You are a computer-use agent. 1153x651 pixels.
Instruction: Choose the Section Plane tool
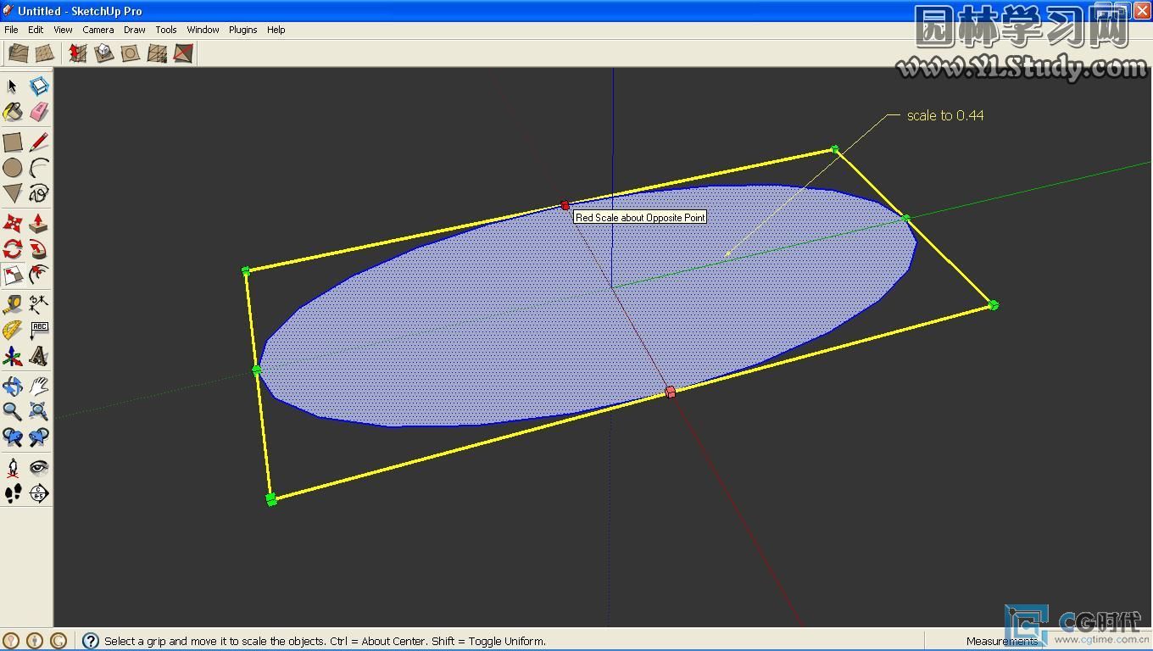coord(39,493)
